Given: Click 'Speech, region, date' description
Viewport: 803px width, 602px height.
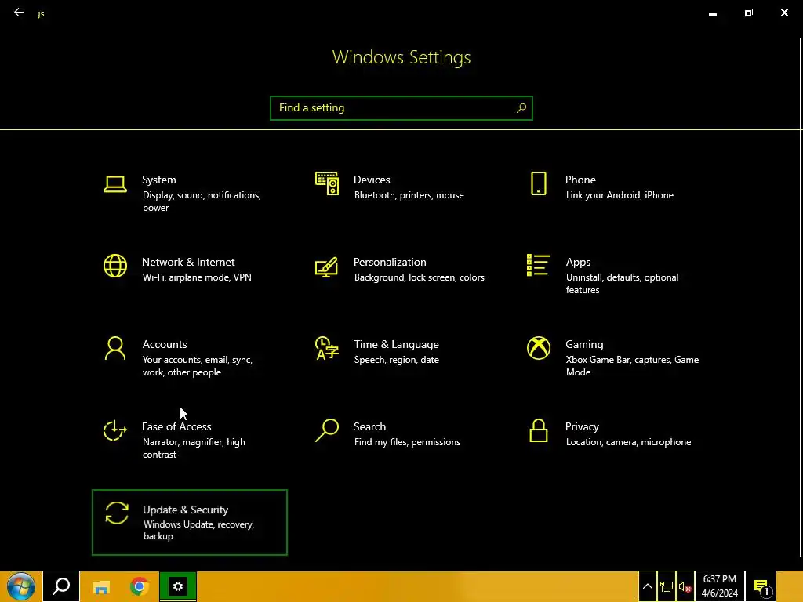Looking at the screenshot, I should click(x=396, y=360).
